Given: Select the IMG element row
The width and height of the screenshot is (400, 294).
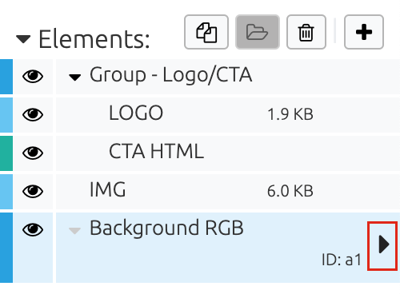Looking at the screenshot, I should [228, 192].
